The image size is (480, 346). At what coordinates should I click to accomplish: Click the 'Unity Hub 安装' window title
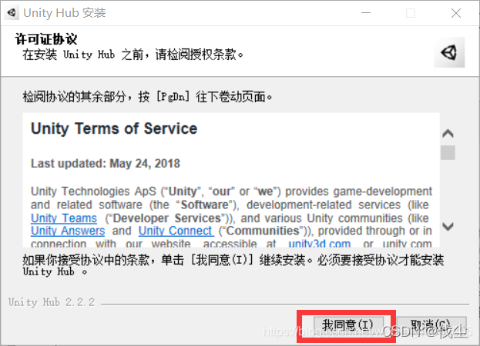coord(65,13)
